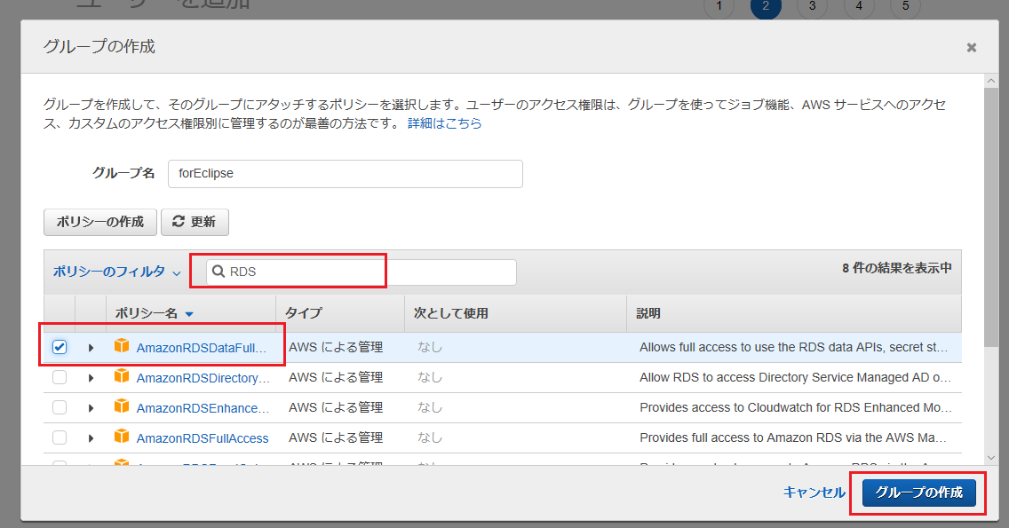Close the グループの作成 dialog
This screenshot has width=1009, height=528.
[x=972, y=48]
